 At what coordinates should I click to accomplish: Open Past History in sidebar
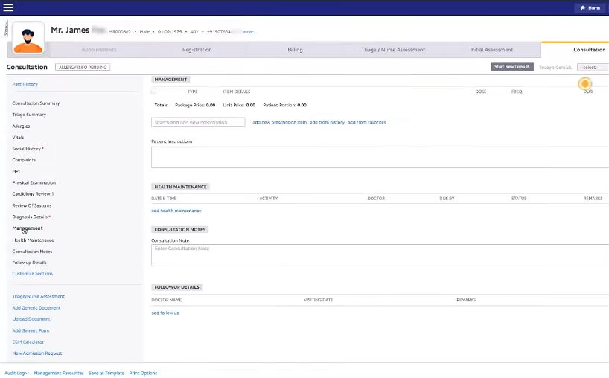[x=25, y=84]
